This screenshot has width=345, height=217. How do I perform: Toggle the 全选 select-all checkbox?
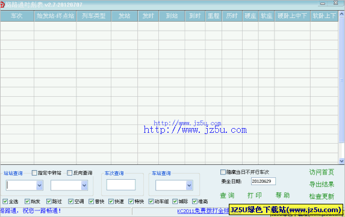pos(5,201)
